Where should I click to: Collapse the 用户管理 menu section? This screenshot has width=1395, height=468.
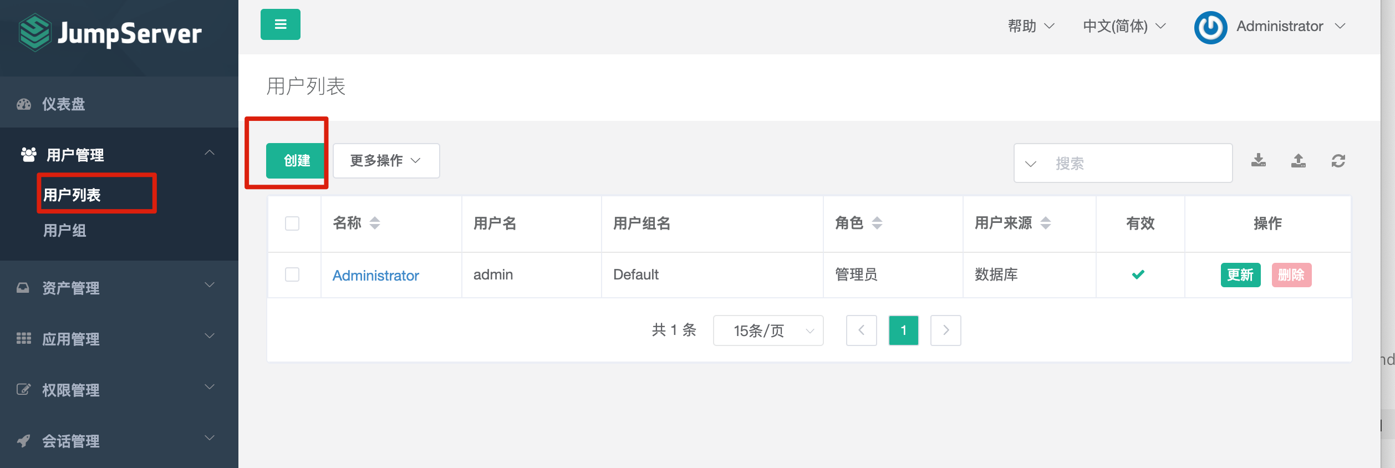pos(119,155)
